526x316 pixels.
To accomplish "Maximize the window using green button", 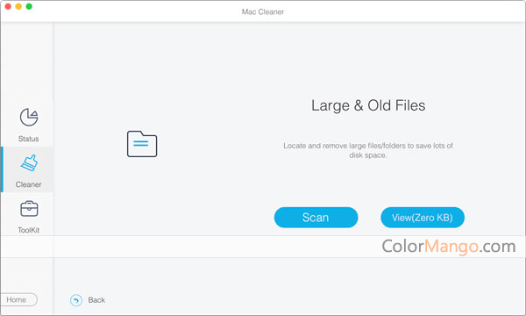I will [x=29, y=6].
